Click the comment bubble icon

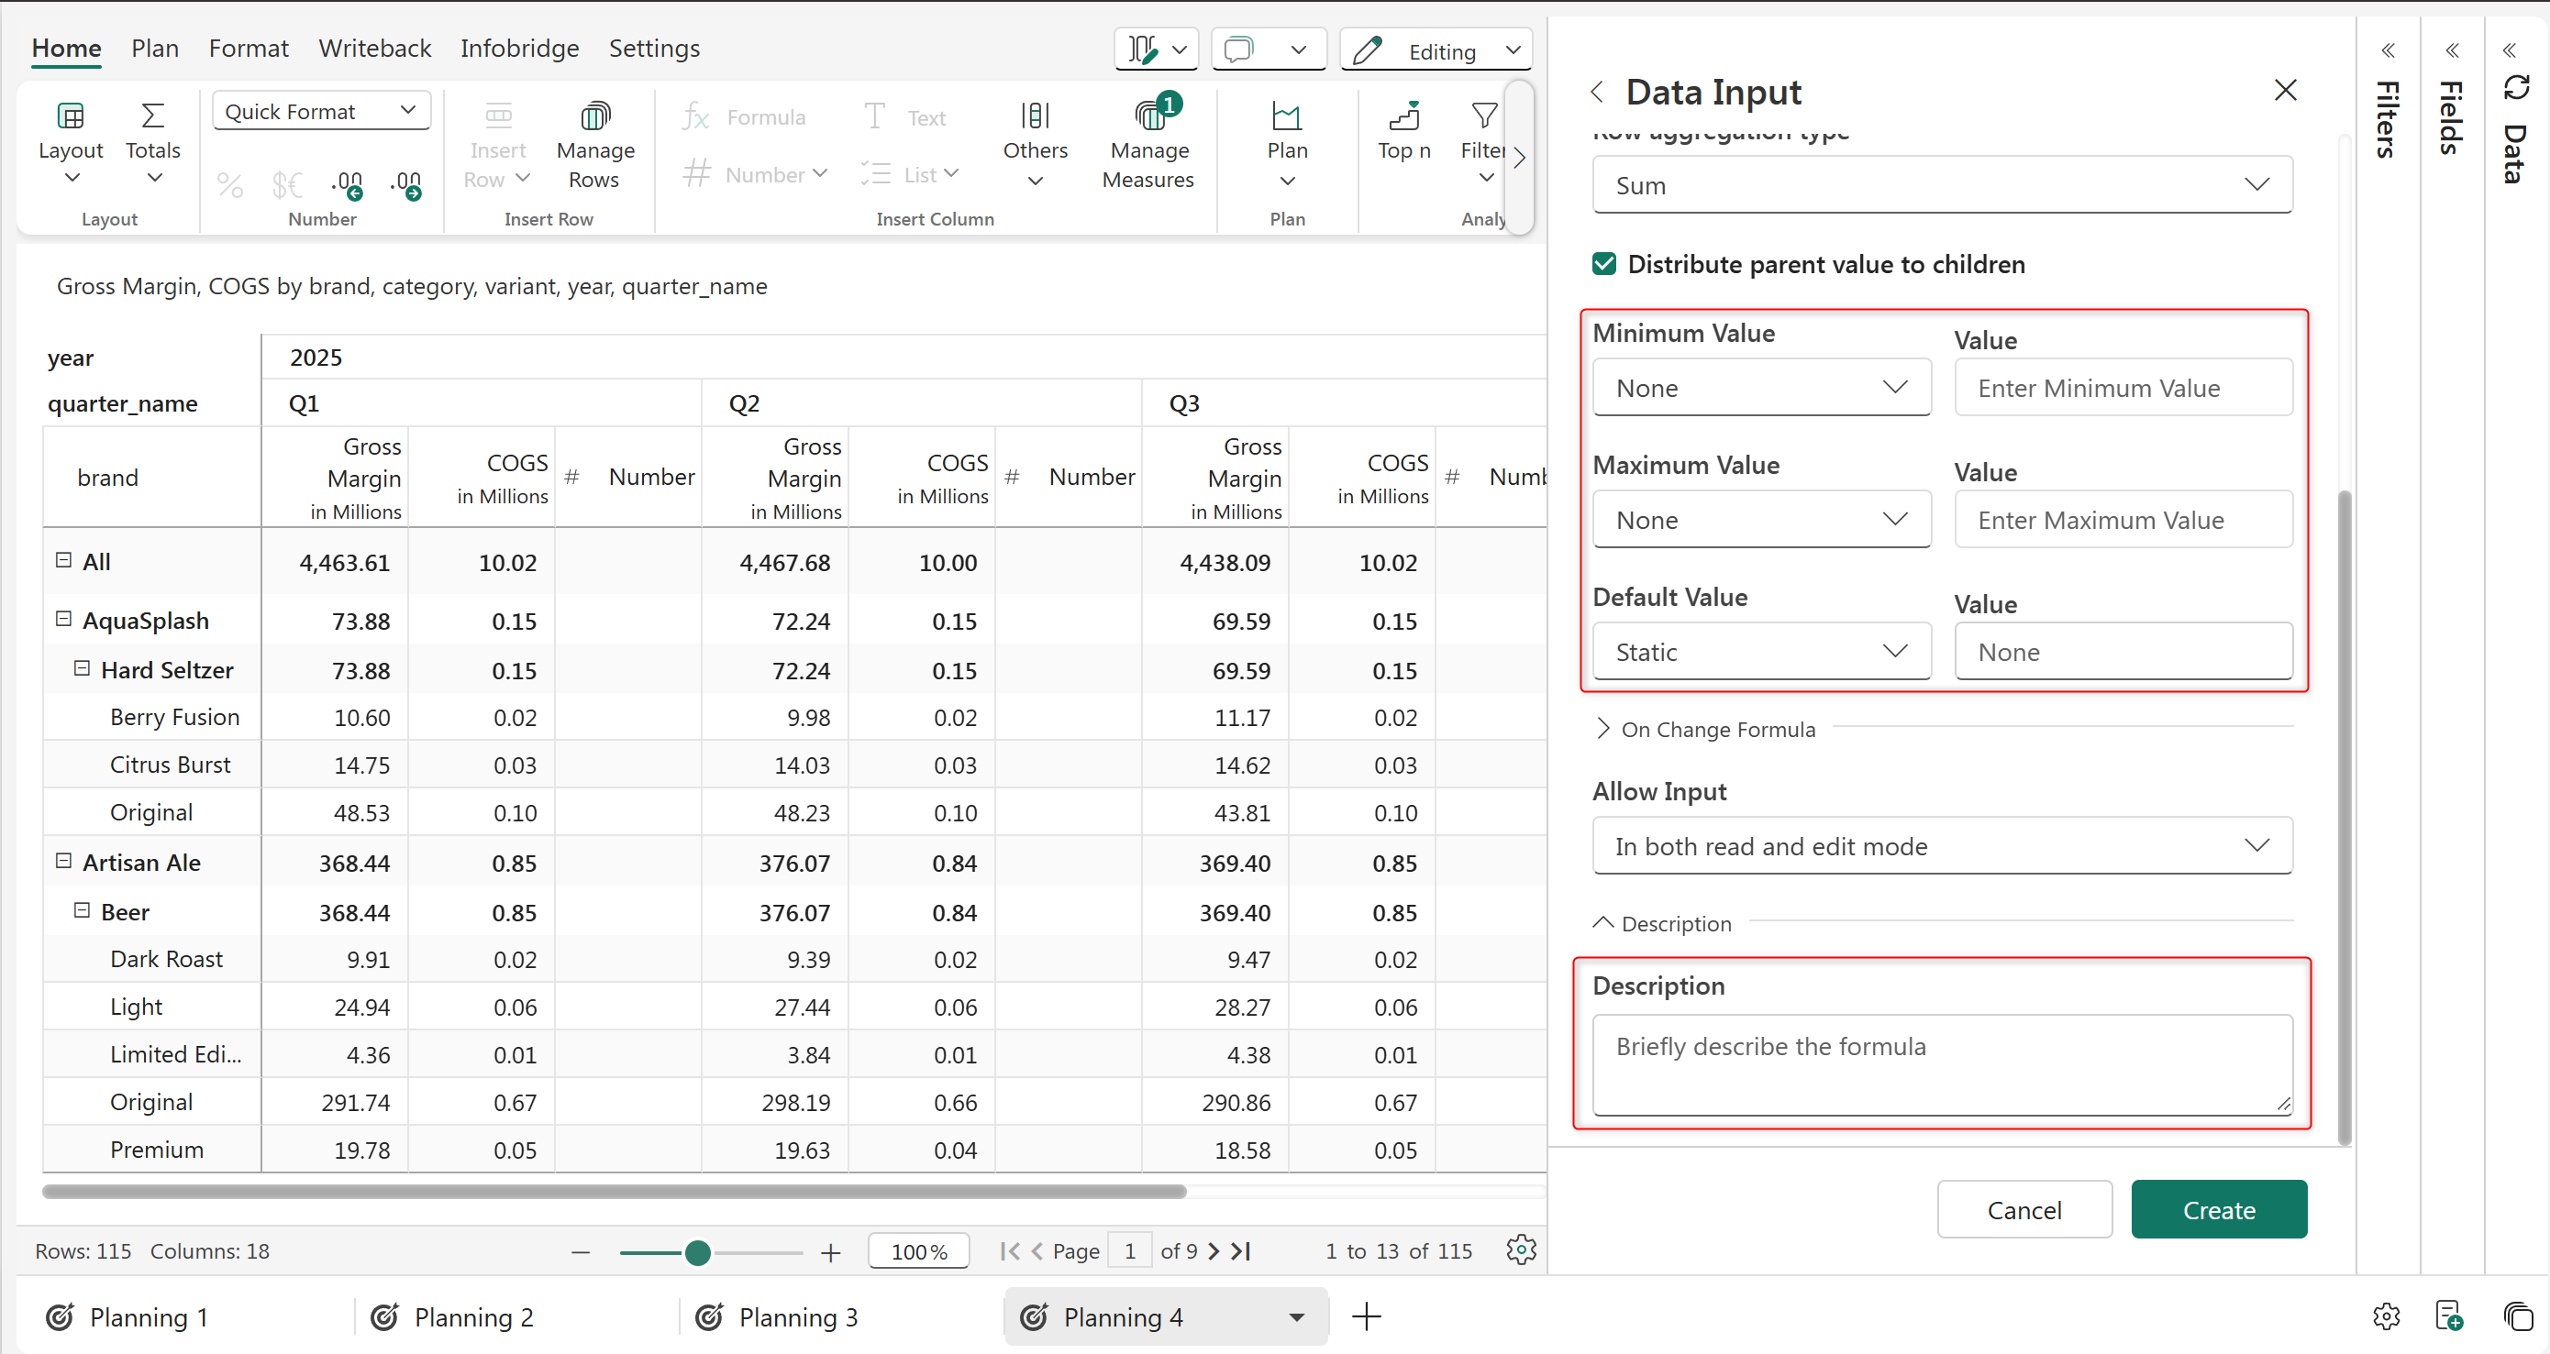coord(1239,50)
